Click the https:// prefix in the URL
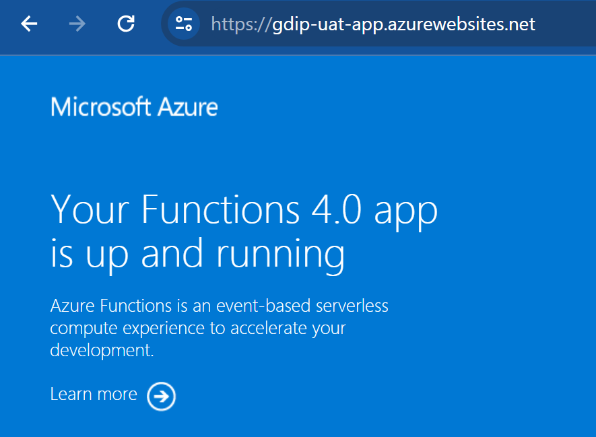The width and height of the screenshot is (596, 437). click(x=241, y=24)
